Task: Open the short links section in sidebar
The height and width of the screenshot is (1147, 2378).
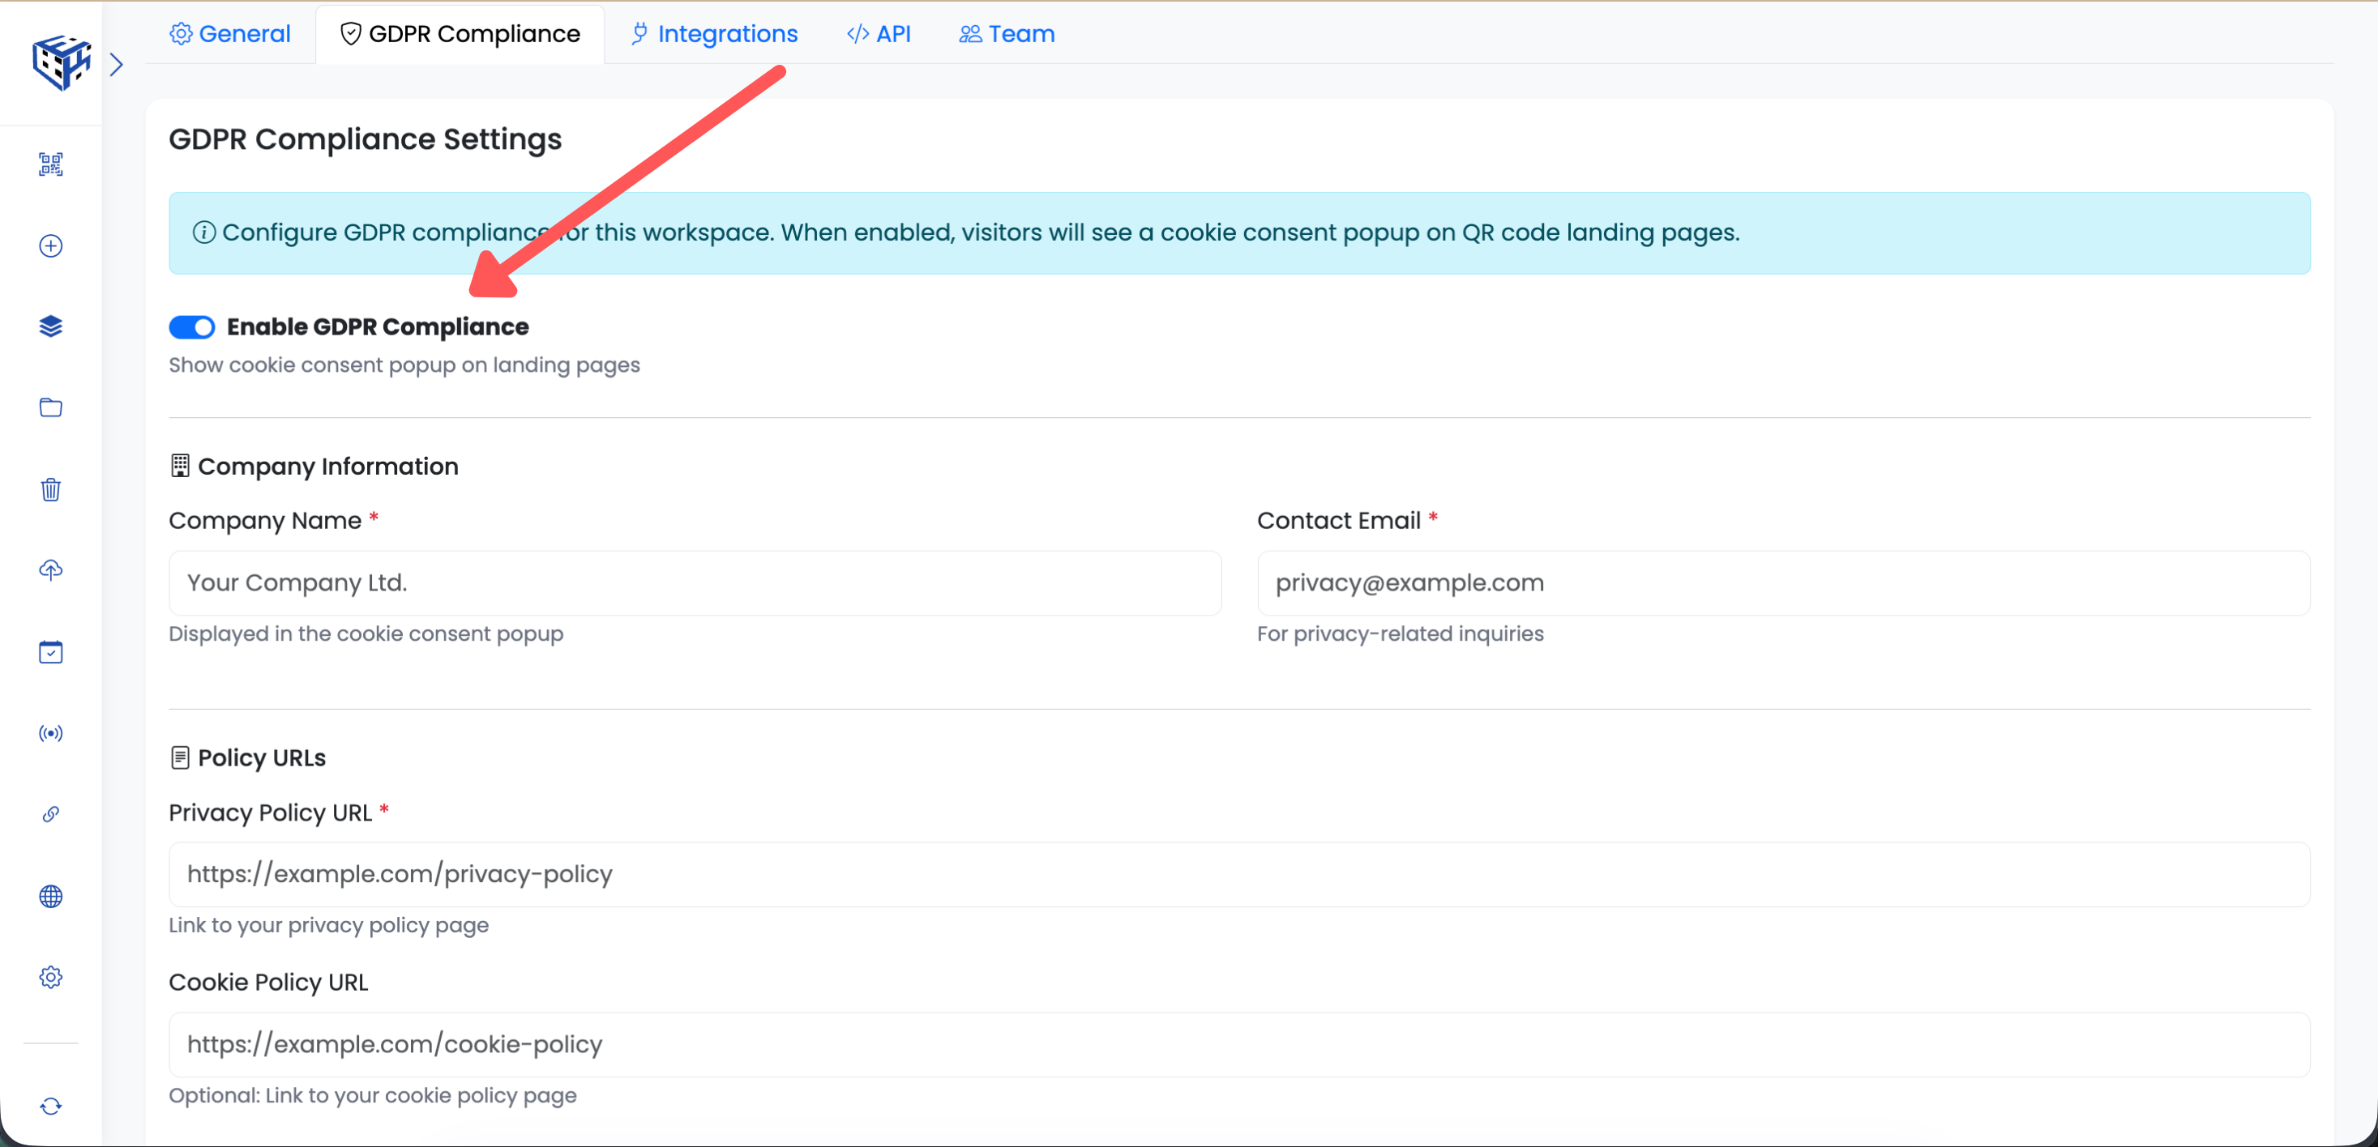Action: (x=51, y=815)
